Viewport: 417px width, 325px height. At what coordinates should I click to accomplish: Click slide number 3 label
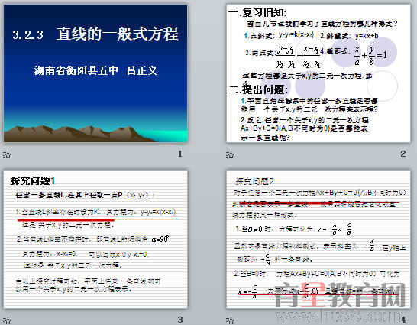click(180, 320)
